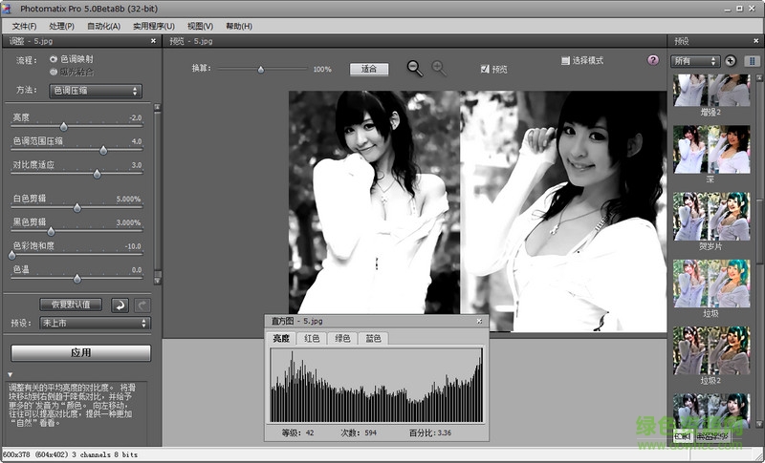This screenshot has width=765, height=463.
Task: Click the 应用 apply button
Action: coord(80,352)
